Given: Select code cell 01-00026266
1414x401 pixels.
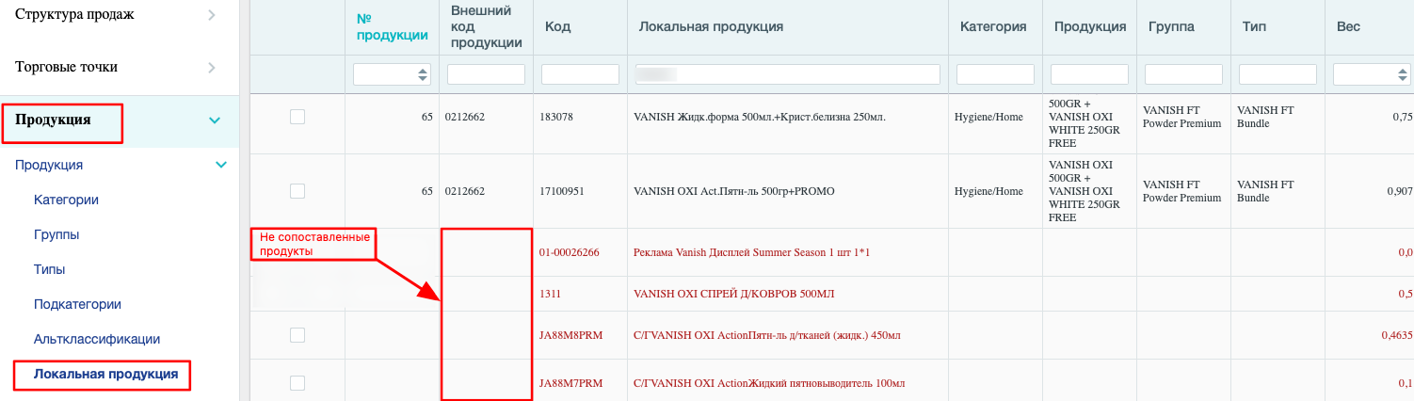Looking at the screenshot, I should [570, 252].
